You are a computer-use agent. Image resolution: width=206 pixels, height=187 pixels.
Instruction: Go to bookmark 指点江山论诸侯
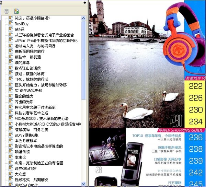coord(28,68)
